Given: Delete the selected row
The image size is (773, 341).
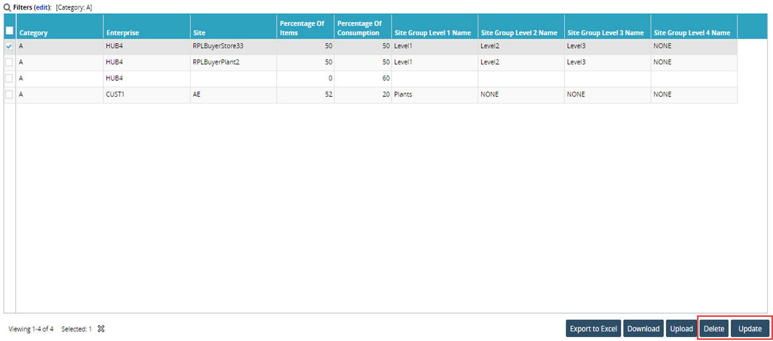Looking at the screenshot, I should coord(714,329).
